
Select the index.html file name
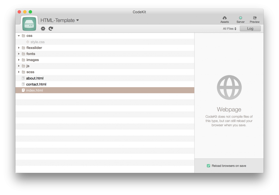[35, 90]
